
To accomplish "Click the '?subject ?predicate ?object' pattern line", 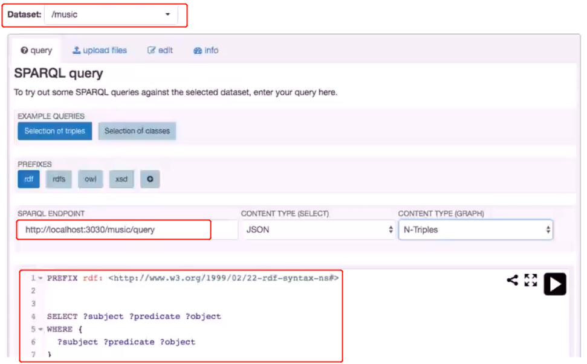I will point(126,342).
